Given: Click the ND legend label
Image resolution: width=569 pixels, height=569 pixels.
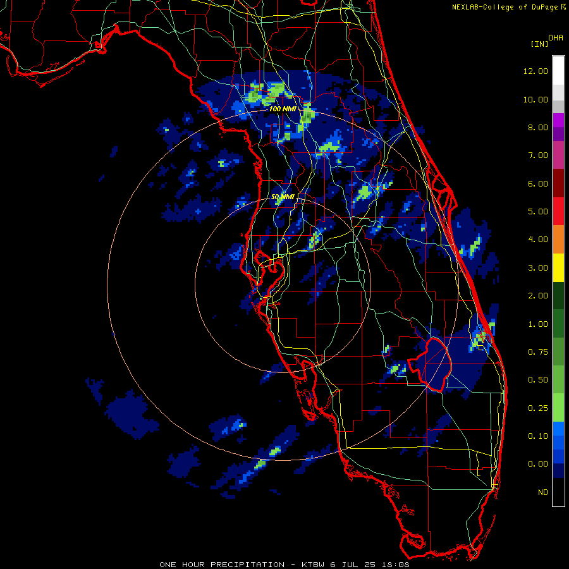Looking at the screenshot, I should (543, 493).
